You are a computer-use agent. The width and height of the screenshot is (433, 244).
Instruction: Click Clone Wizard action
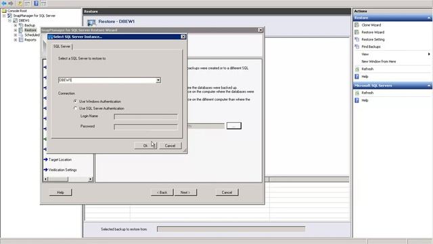(371, 25)
